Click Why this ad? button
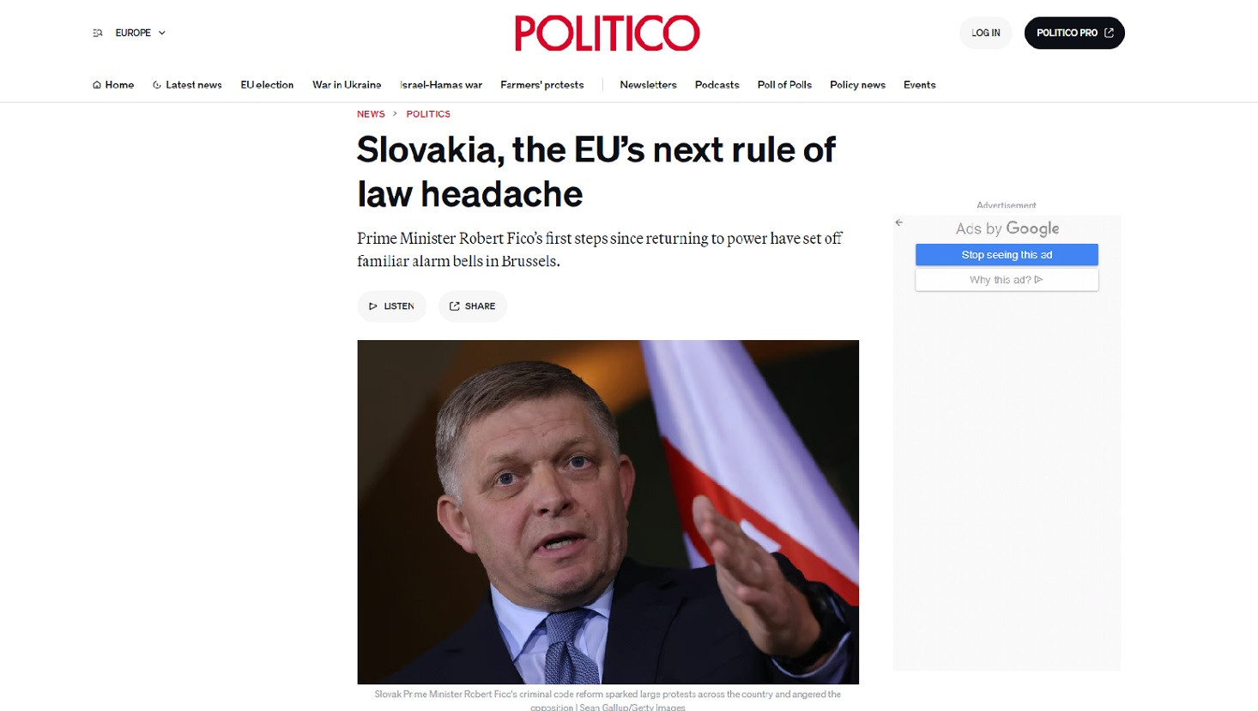The height and width of the screenshot is (711, 1258). [1006, 280]
